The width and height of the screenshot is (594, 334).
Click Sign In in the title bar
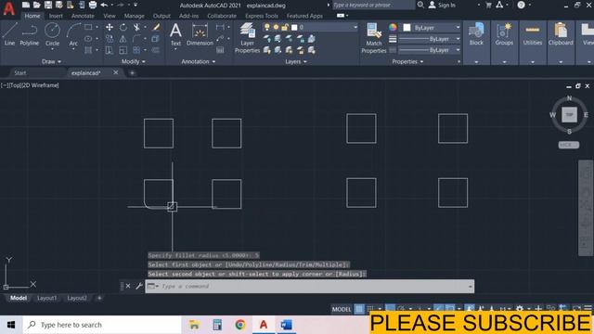442,5
